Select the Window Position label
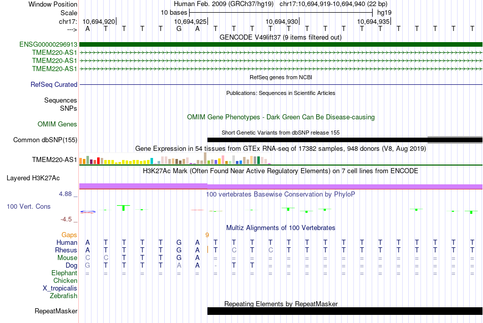 tap(53, 4)
